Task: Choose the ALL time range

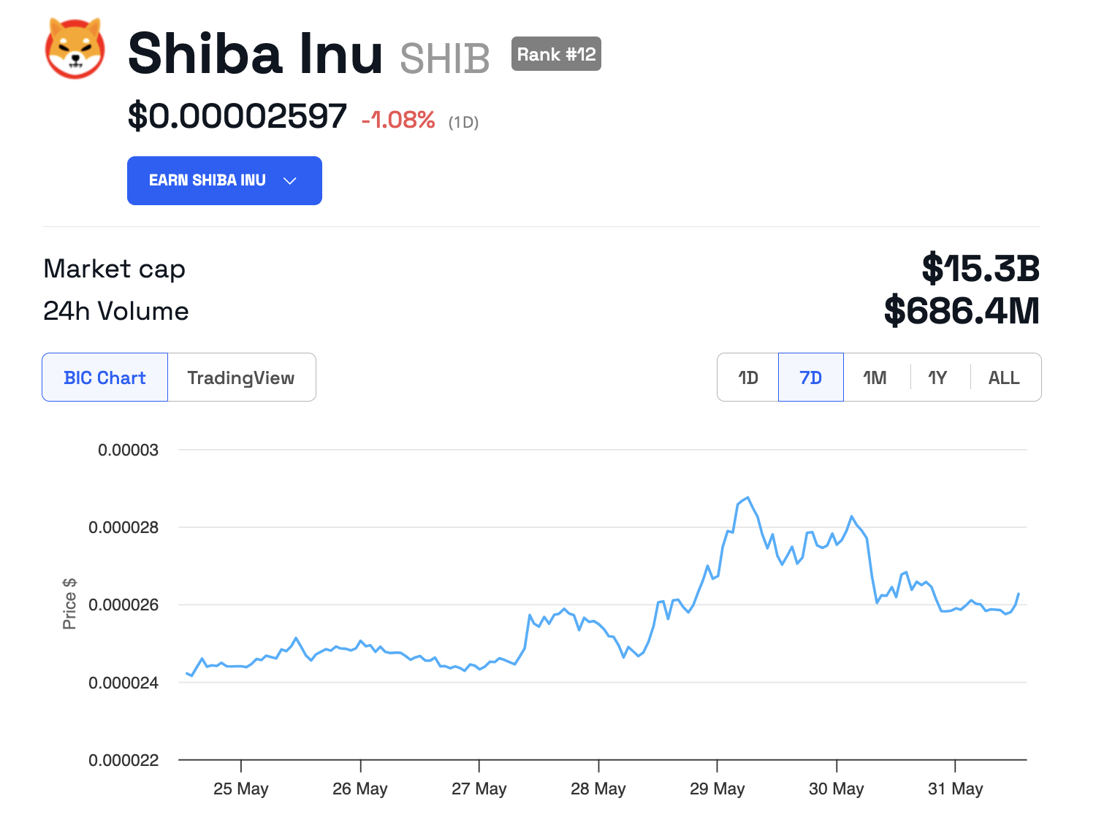Action: (x=1004, y=377)
